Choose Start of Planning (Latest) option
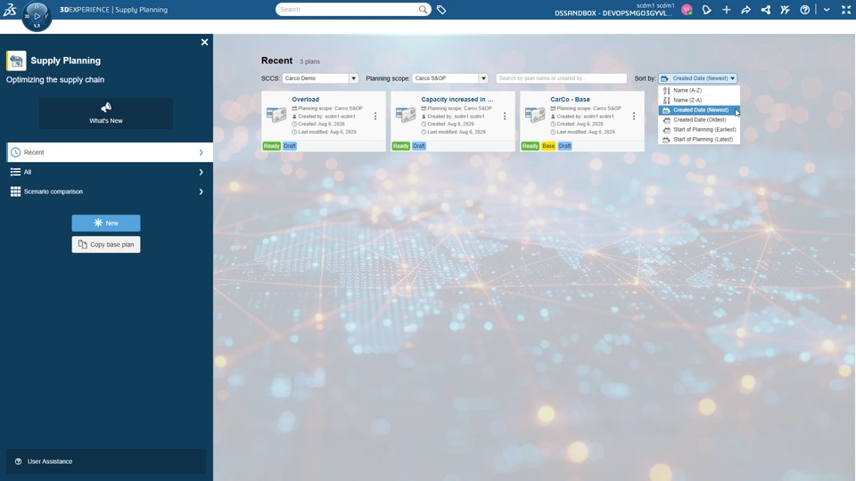This screenshot has height=481, width=856. 699,140
